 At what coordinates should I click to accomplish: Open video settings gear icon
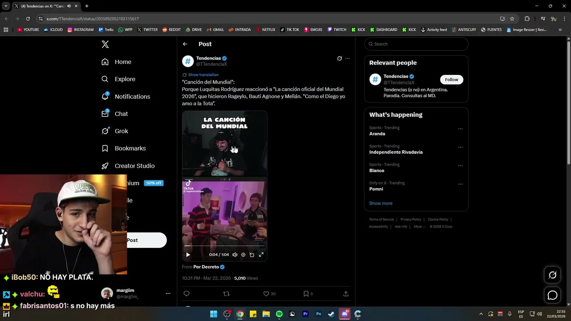point(243,255)
